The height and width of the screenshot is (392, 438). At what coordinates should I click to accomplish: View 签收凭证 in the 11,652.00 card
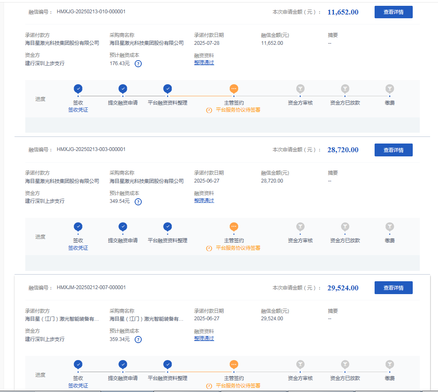coord(78,110)
